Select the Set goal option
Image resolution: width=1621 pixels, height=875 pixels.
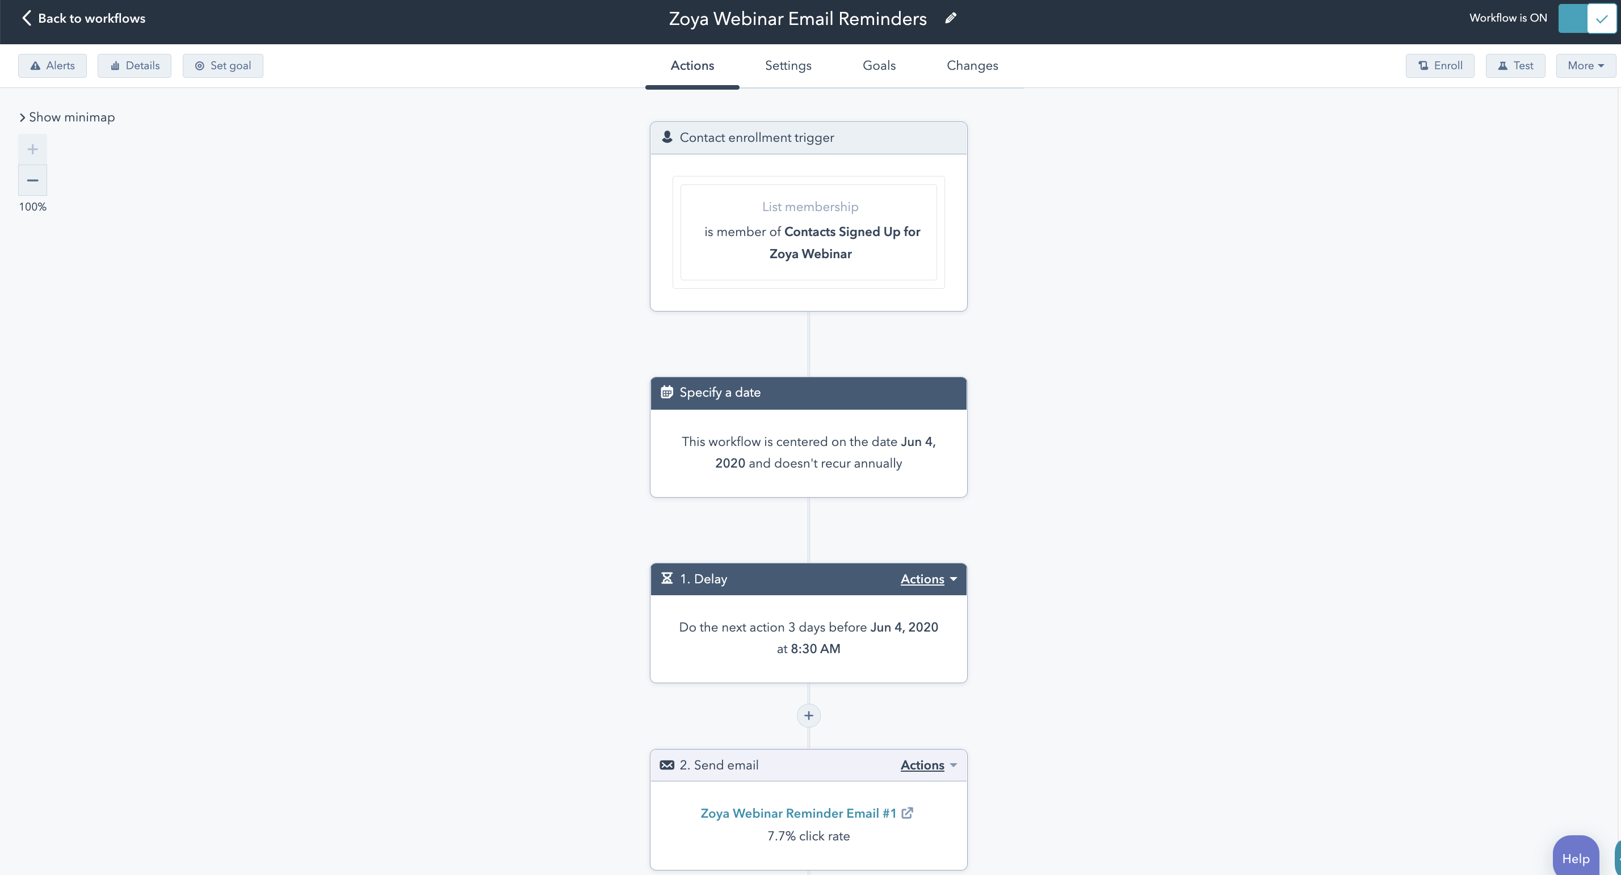click(x=223, y=66)
